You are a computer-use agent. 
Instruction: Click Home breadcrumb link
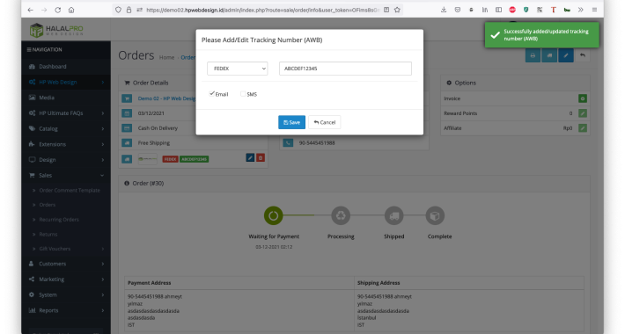166,57
